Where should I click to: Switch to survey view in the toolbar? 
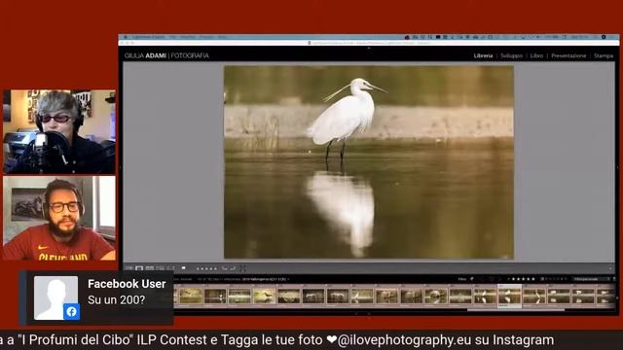pyautogui.click(x=160, y=268)
